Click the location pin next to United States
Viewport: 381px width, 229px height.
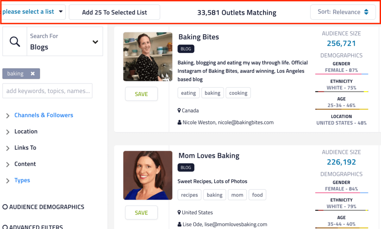[x=179, y=213]
